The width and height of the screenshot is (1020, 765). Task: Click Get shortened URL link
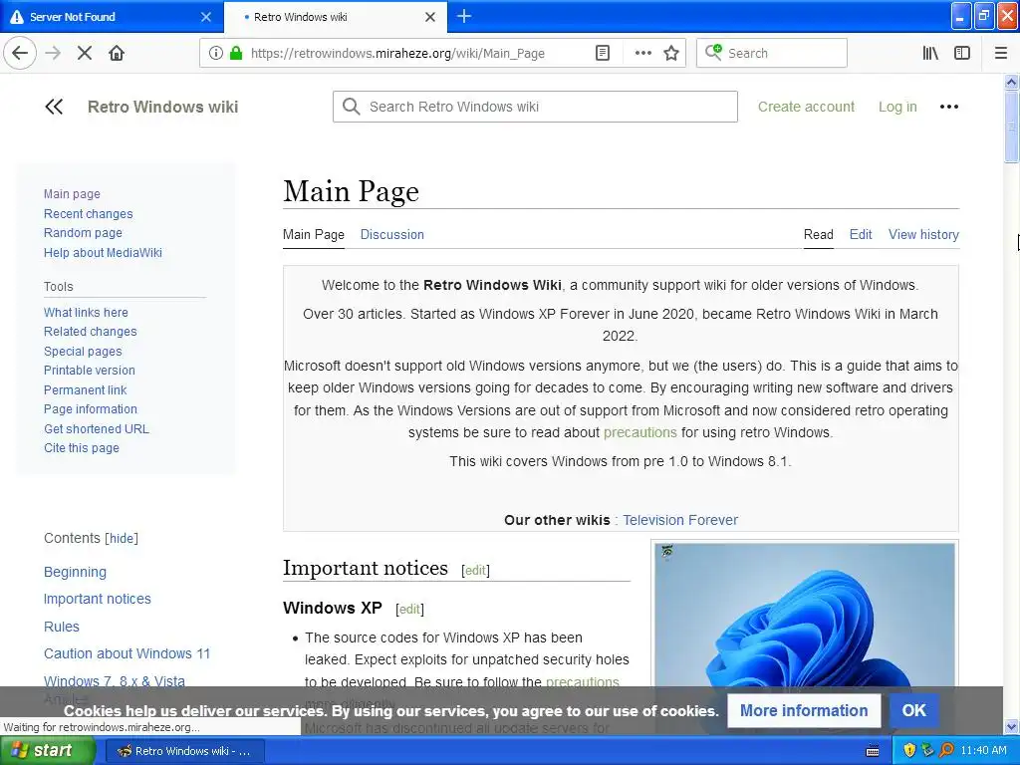(x=97, y=428)
